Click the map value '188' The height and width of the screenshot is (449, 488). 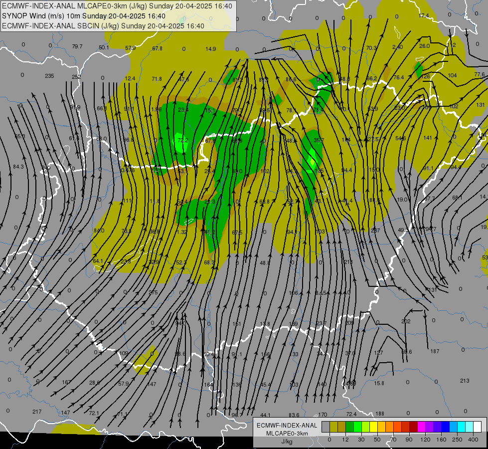[x=380, y=414]
